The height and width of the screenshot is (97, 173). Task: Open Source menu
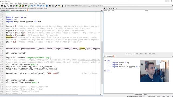[x=11, y=3]
